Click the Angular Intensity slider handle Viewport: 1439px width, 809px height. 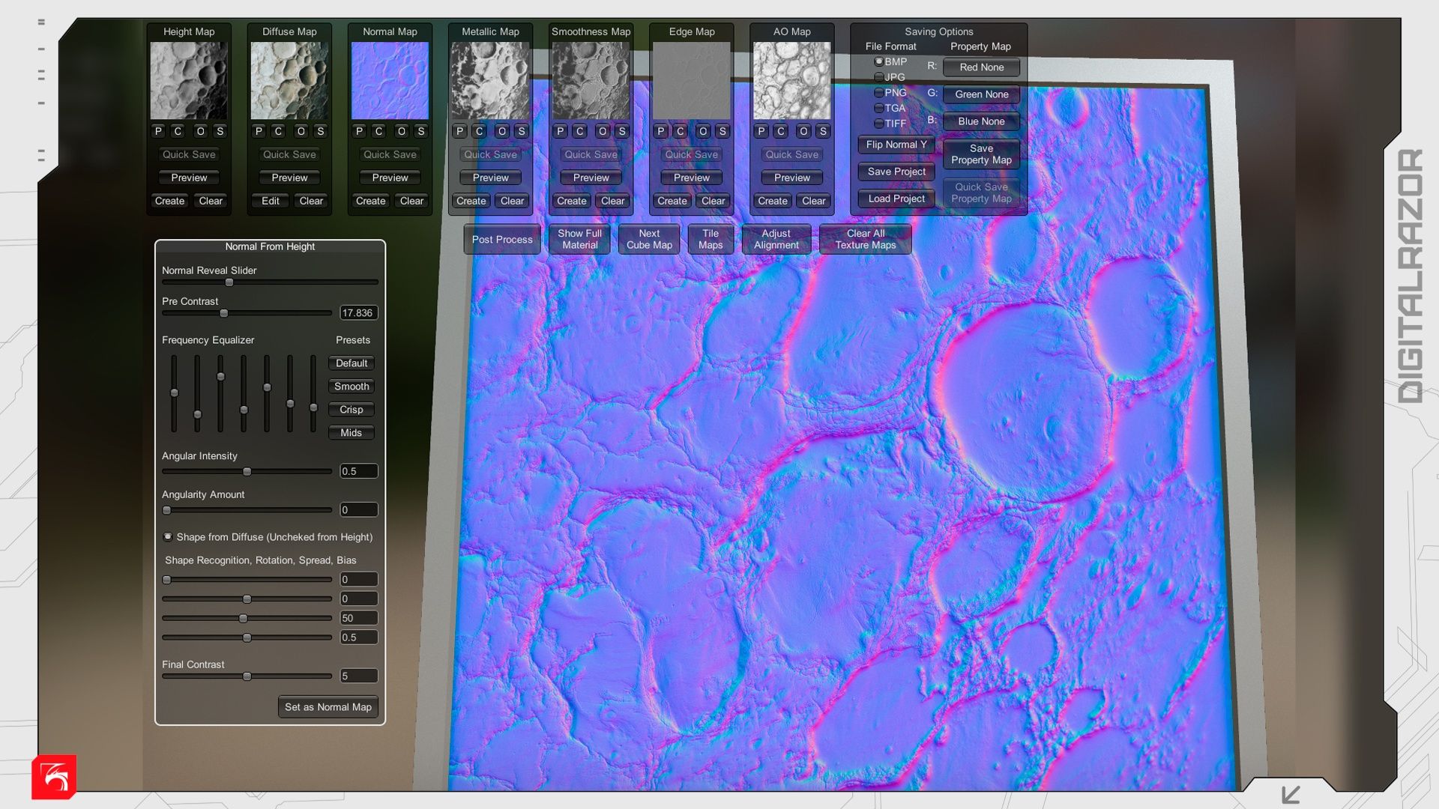coord(247,472)
